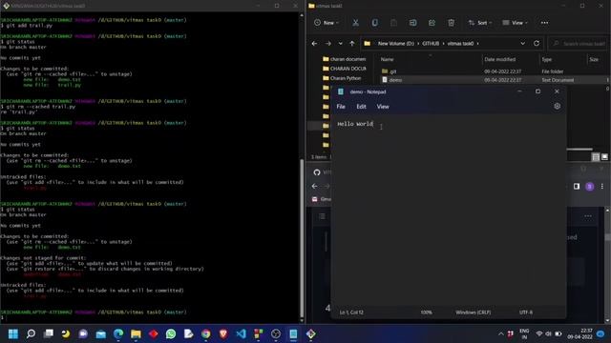Go up one folder level in Explorer
The height and width of the screenshot is (343, 611).
pyautogui.click(x=352, y=44)
